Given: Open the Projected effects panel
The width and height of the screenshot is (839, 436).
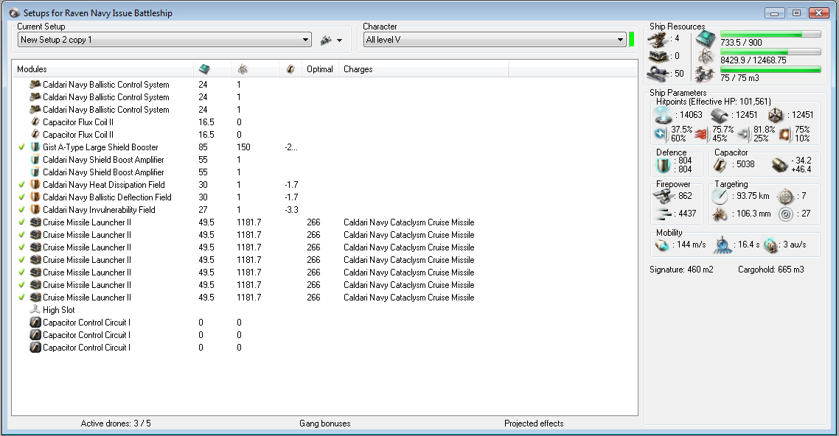Looking at the screenshot, I should coord(534,423).
